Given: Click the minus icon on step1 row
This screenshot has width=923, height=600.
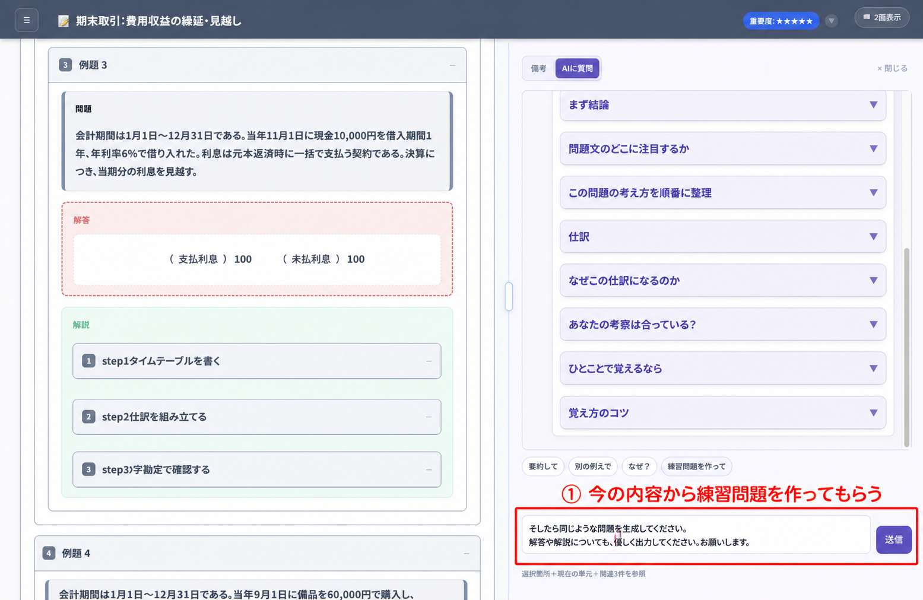Looking at the screenshot, I should [429, 361].
